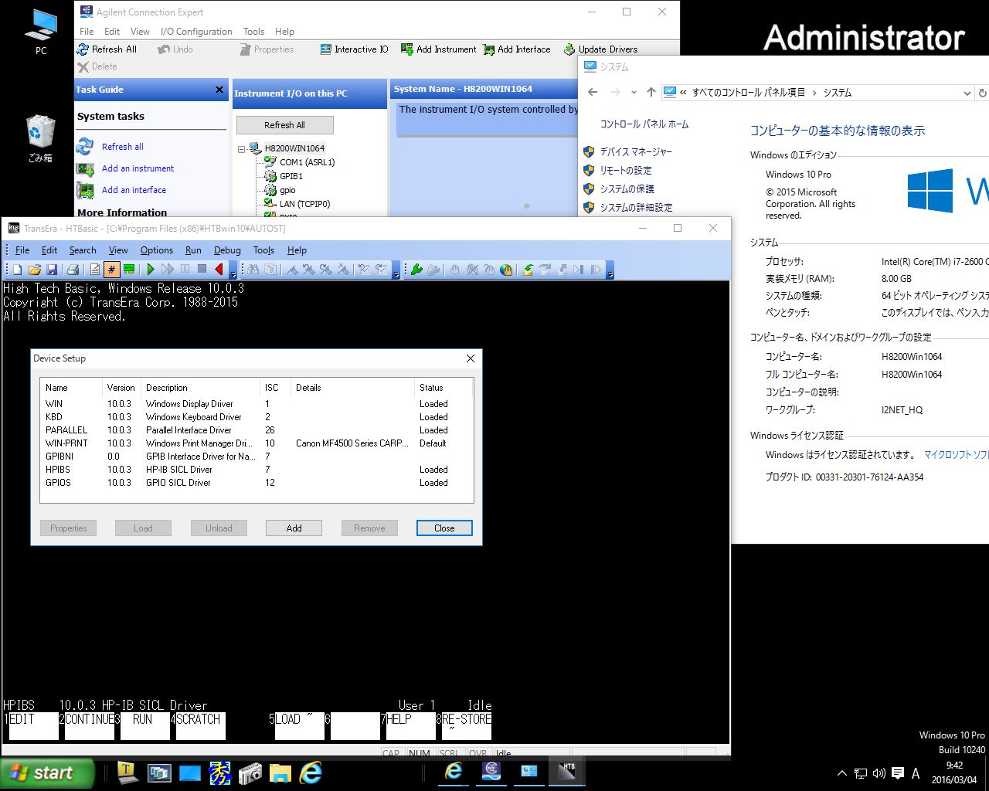
Task: Click the globe with hand icon
Action: click(506, 270)
